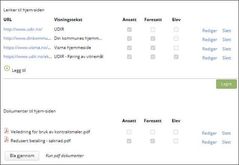Toggle Foresatt checkbox for Din kommunes hjemmeside row
The height and width of the screenshot is (165, 239).
[153, 38]
